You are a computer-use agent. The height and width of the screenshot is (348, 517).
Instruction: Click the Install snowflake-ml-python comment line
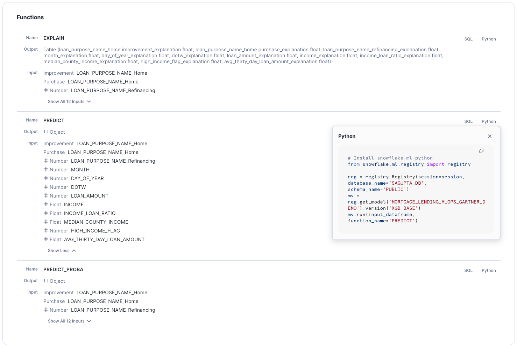tap(390, 158)
